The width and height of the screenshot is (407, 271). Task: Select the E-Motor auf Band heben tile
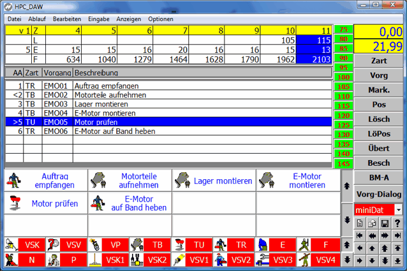pos(129,203)
